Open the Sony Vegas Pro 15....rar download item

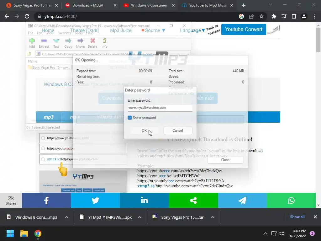(x=178, y=217)
